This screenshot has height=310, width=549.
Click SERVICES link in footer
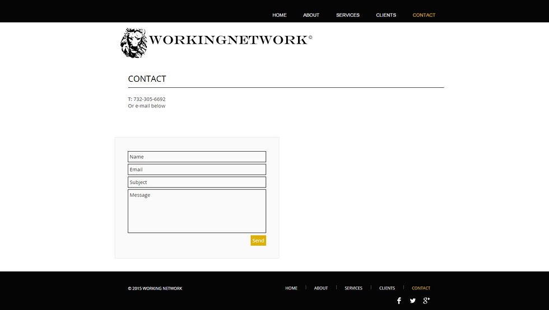[353, 288]
